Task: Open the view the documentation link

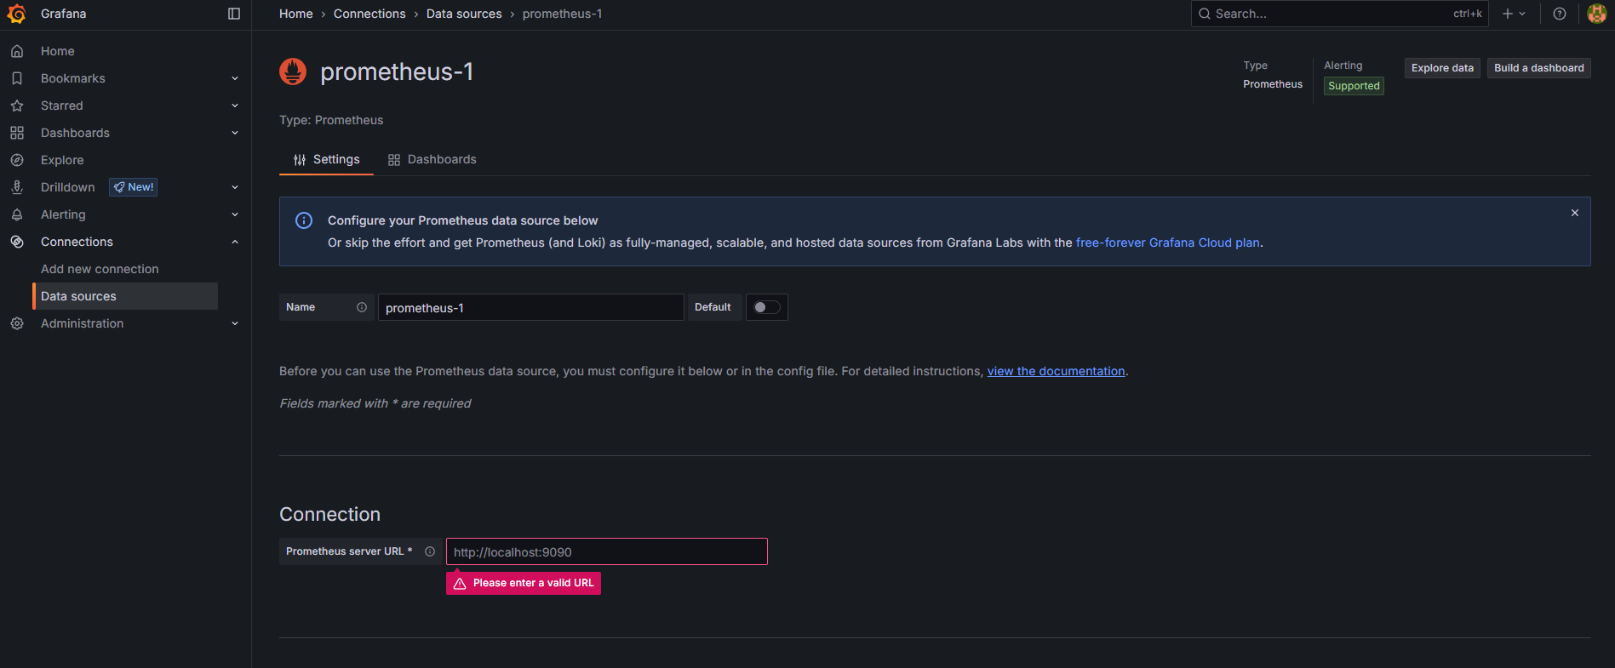Action: (x=1056, y=371)
